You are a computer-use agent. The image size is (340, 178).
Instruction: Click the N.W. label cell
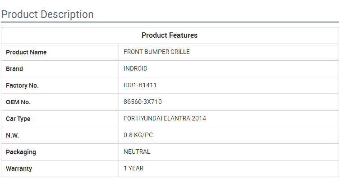point(60,135)
